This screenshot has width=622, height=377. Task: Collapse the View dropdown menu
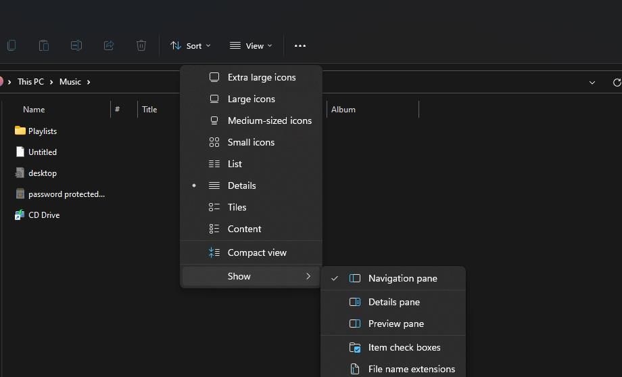(251, 45)
